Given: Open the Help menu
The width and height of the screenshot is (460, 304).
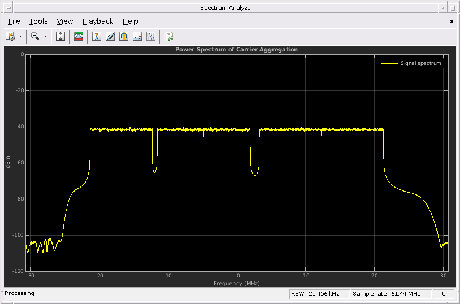Looking at the screenshot, I should pos(130,21).
